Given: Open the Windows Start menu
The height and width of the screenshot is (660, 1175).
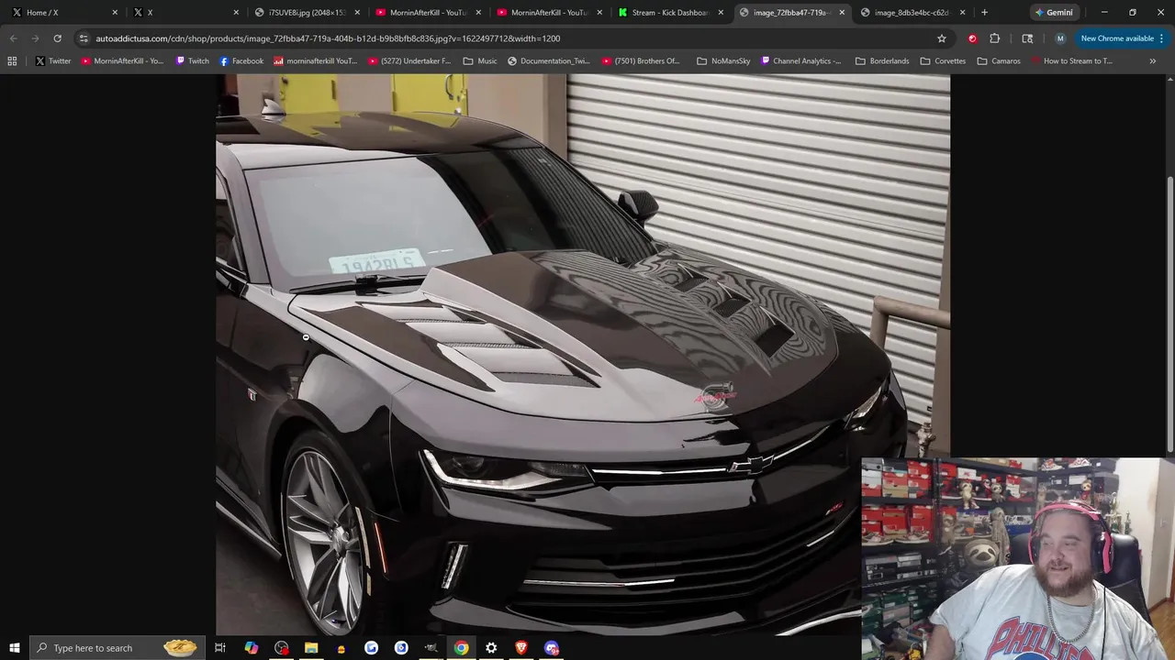Looking at the screenshot, I should click(x=15, y=648).
